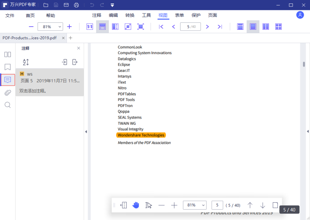Select the multi-page grid layout

[x=278, y=27]
